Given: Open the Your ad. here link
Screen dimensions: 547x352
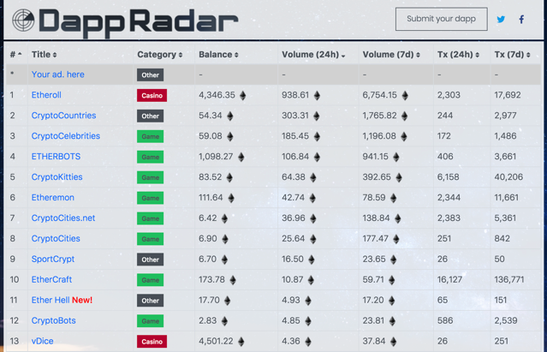Looking at the screenshot, I should (58, 75).
